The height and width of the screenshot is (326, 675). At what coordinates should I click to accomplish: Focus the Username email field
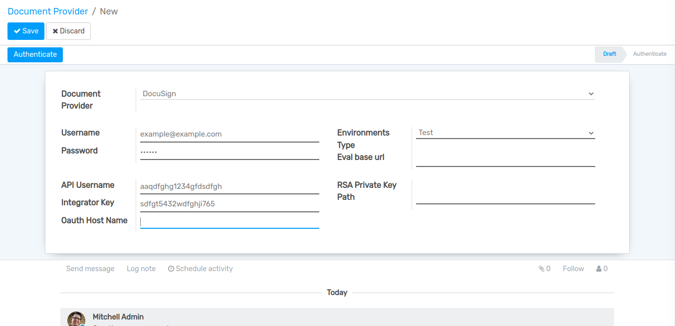(x=229, y=134)
